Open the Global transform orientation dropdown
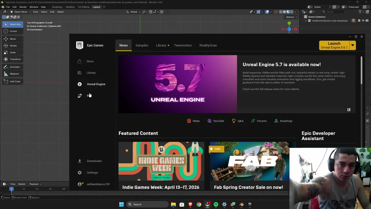Image resolution: width=371 pixels, height=209 pixels. (x=133, y=12)
